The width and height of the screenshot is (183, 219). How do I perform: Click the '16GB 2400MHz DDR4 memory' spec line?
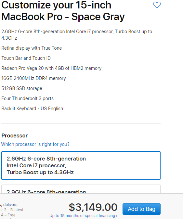[33, 78]
